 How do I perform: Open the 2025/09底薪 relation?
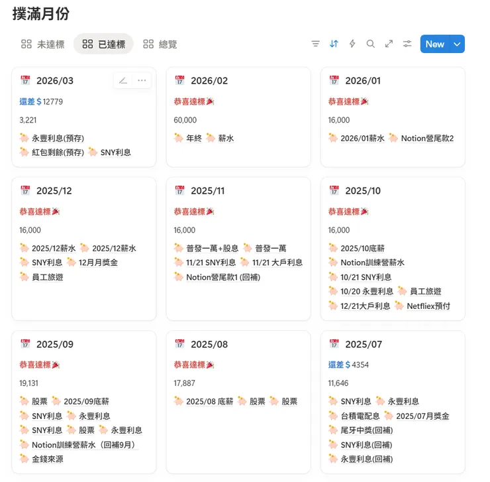click(x=86, y=401)
